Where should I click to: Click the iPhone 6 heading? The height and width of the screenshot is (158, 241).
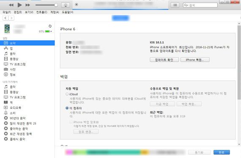68,29
